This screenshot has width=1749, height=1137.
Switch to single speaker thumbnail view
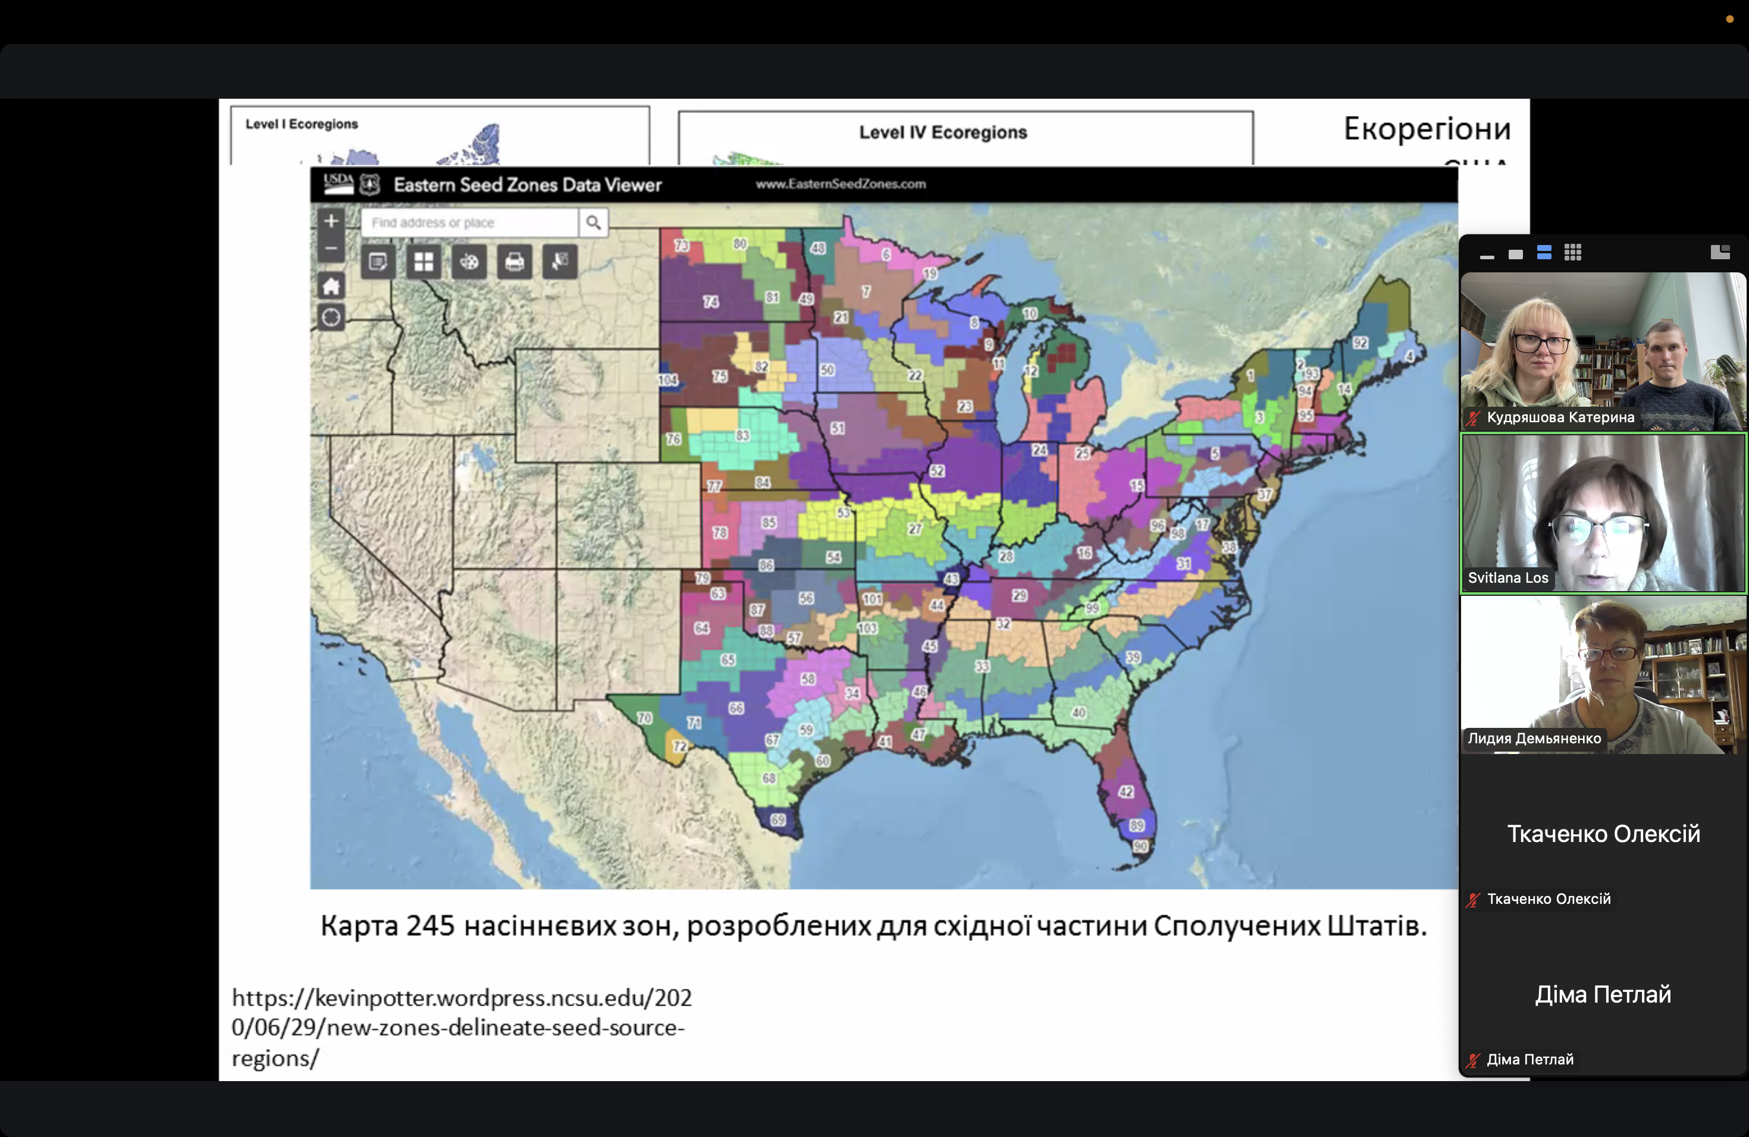click(x=1515, y=254)
